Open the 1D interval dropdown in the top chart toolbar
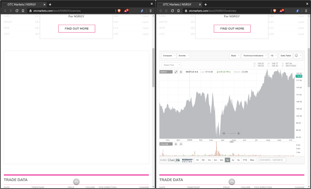The width and height of the screenshot is (311, 189). [x=273, y=56]
